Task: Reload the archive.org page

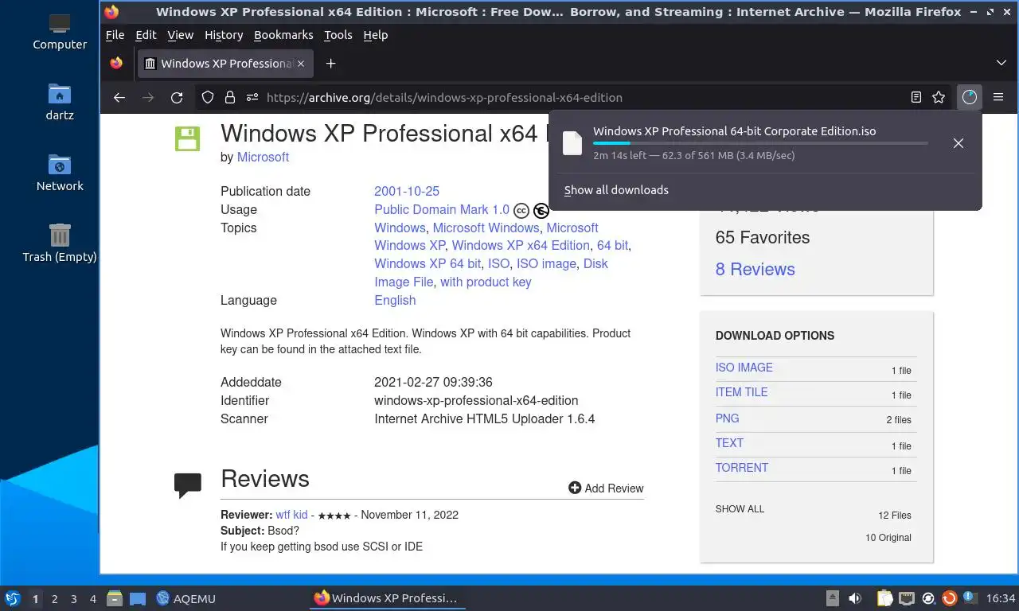Action: pos(177,97)
